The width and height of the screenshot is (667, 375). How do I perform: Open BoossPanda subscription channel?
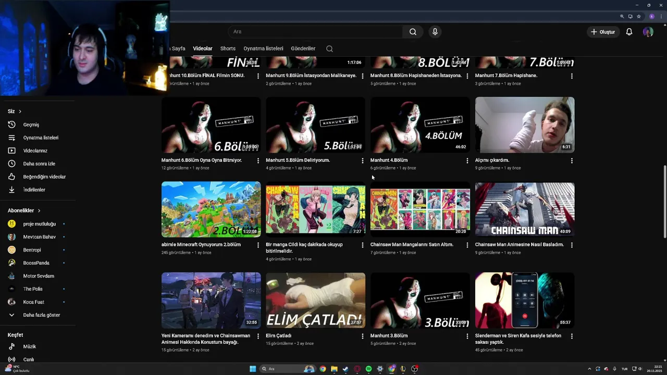(38, 263)
